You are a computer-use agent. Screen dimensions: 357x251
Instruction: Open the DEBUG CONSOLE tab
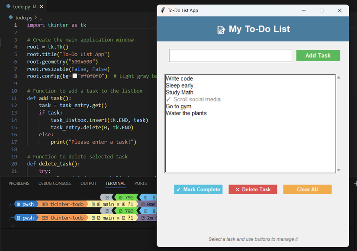pyautogui.click(x=55, y=183)
